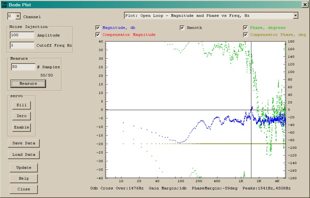Disable the Compensator Magnitude checkbox

click(x=98, y=35)
